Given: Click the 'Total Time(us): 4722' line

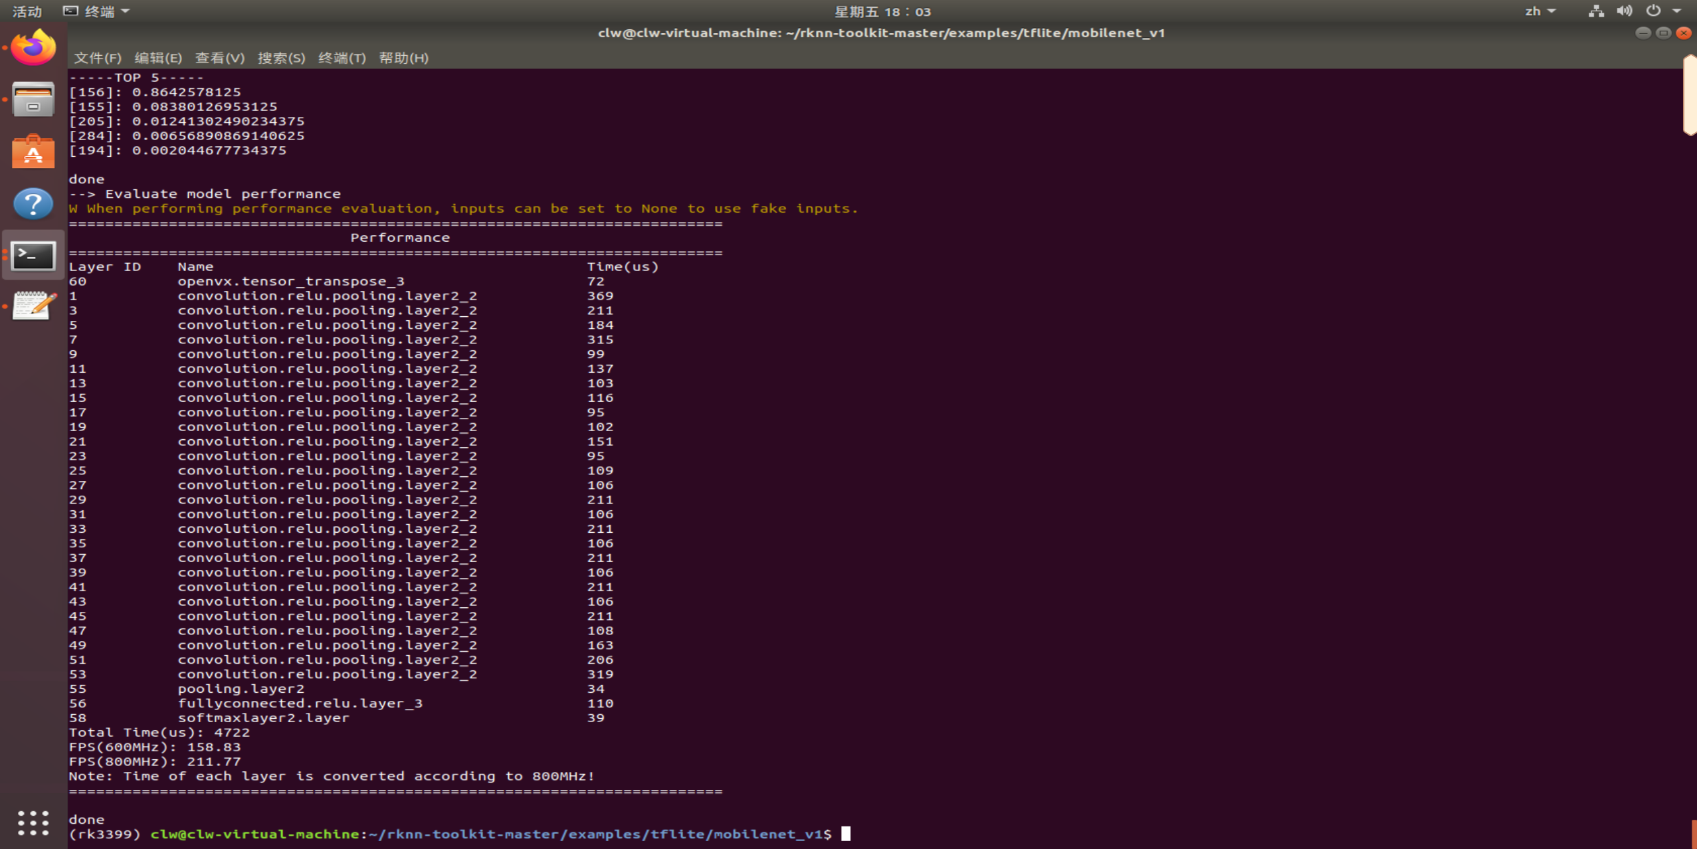Looking at the screenshot, I should 159,733.
